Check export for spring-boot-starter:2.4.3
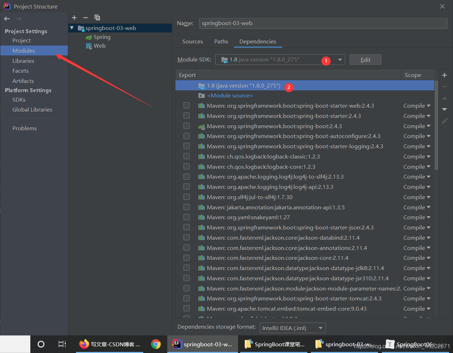453x353 pixels. point(187,116)
